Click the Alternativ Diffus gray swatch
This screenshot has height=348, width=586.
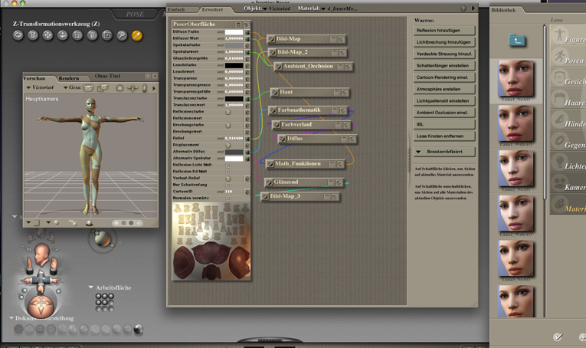point(234,152)
